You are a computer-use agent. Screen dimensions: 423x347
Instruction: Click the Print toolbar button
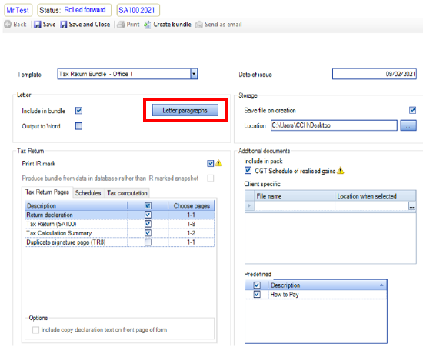point(128,25)
